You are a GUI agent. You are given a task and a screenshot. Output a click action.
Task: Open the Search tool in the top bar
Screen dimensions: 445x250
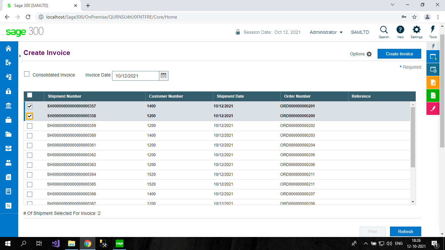click(x=384, y=32)
